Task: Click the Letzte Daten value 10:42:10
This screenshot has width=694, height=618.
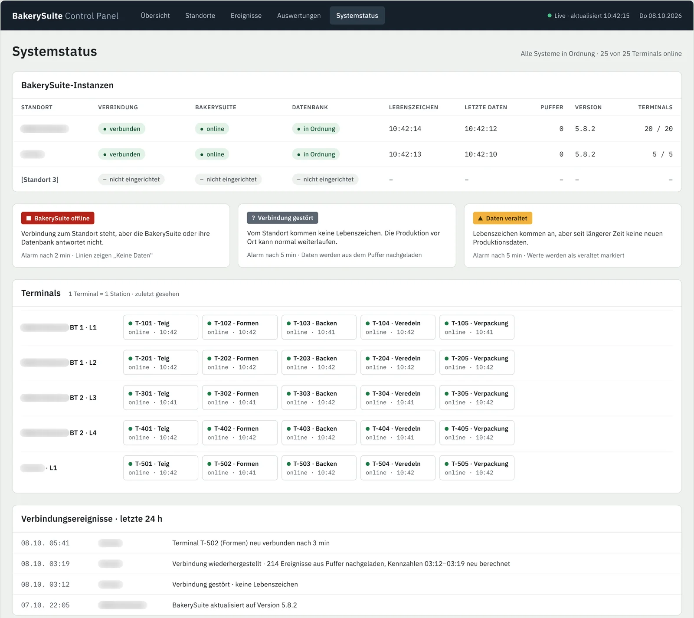Action: click(x=481, y=154)
